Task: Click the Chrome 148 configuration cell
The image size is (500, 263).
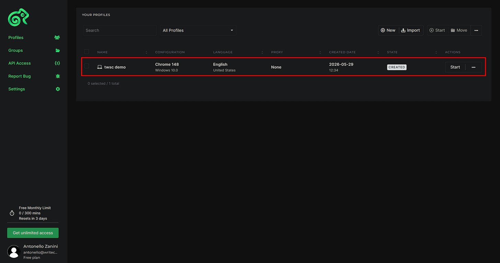Action: point(167,67)
